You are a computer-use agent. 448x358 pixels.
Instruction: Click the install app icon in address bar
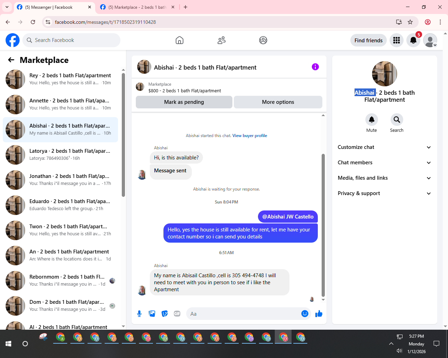coord(399,22)
